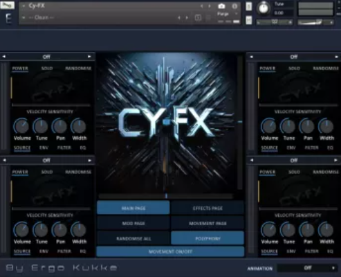Viewport: 341px width, 277px height.
Task: Adjust the Volume knob in top-left layer
Action: click(22, 126)
